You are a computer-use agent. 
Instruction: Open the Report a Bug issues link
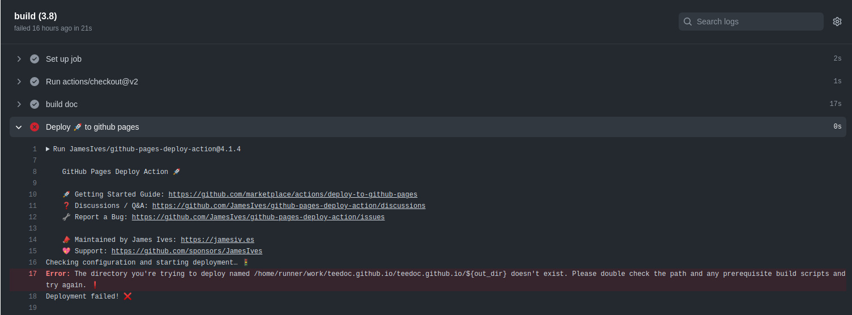point(258,217)
